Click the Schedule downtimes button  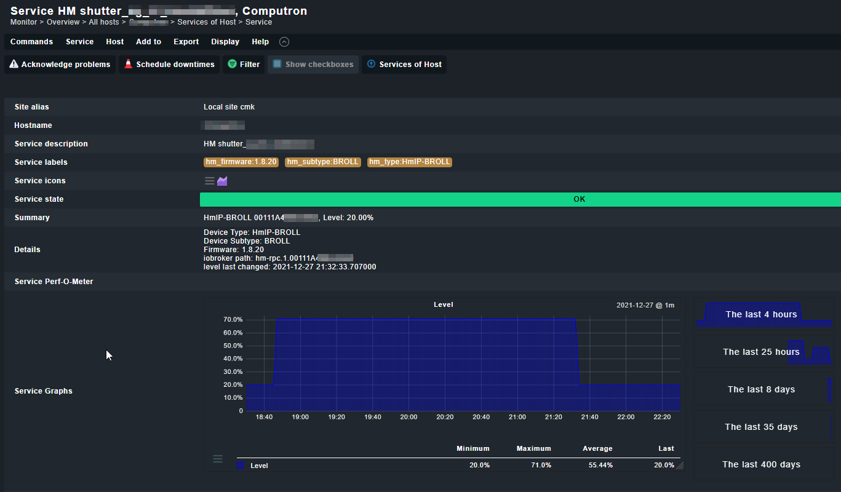[x=169, y=65]
